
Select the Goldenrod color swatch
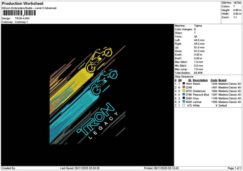(183, 91)
